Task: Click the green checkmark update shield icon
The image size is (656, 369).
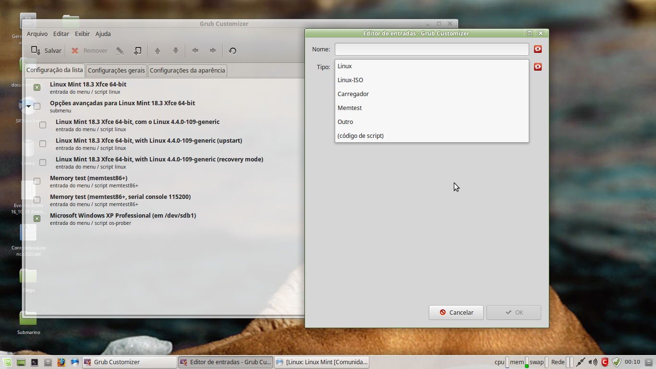Action: (617, 362)
